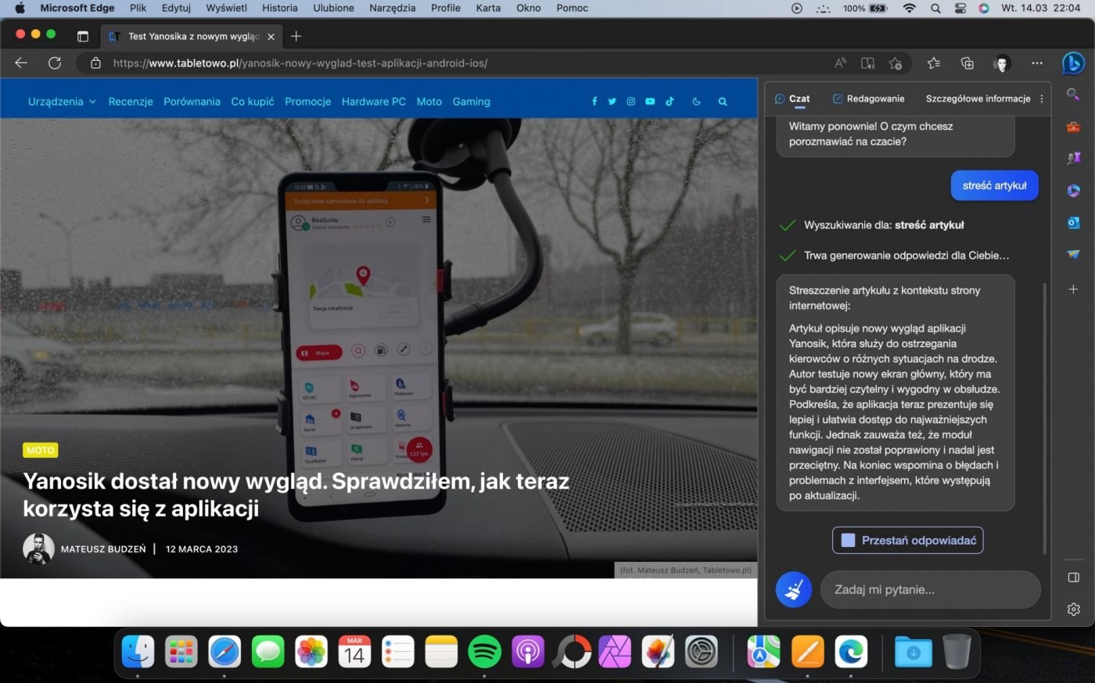Hide sidebar using panel toggle icon

coord(1073,578)
